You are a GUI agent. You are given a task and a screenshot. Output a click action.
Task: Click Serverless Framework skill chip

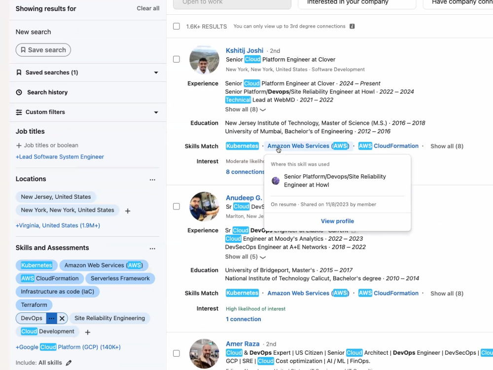pos(120,278)
